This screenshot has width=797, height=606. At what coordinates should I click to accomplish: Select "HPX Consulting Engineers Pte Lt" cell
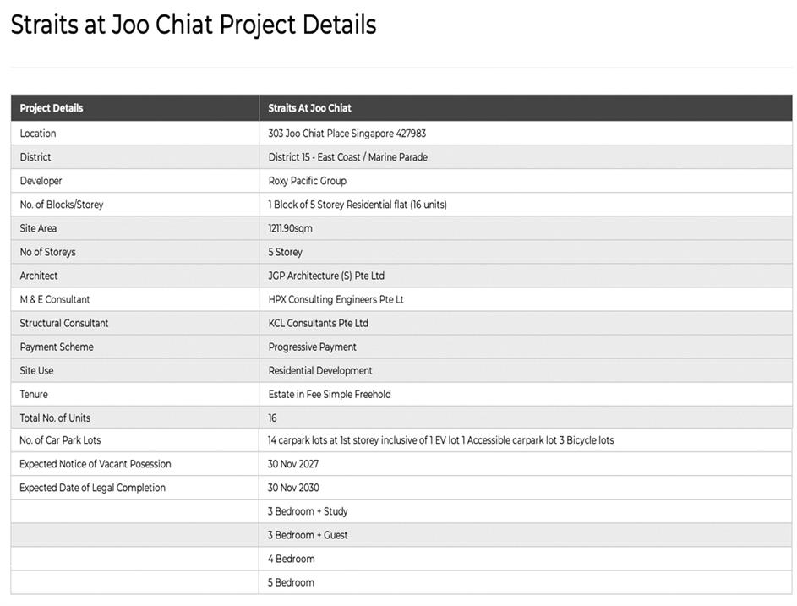[336, 299]
